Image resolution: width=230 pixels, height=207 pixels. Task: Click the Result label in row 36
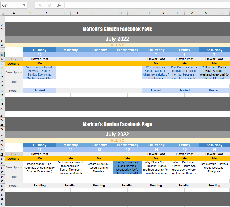point(14,186)
